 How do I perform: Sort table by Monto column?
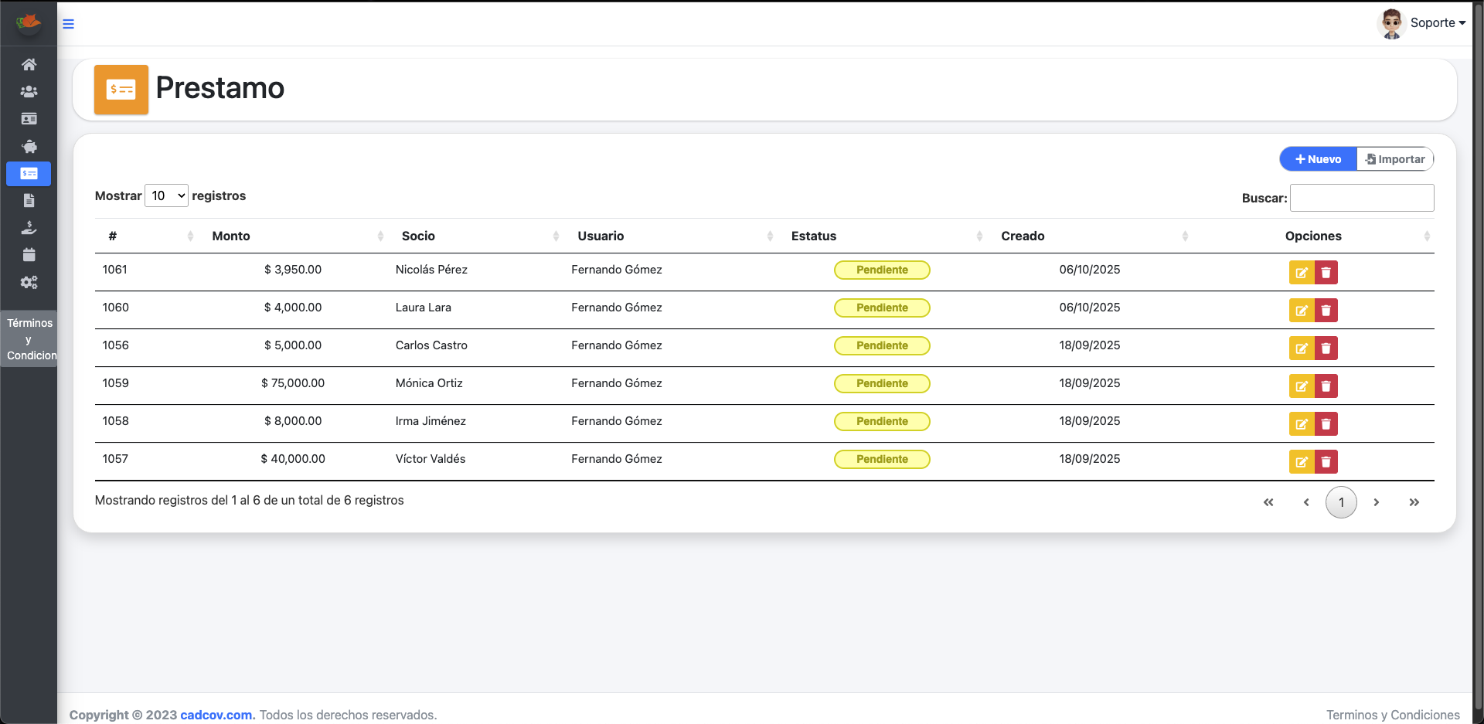231,236
